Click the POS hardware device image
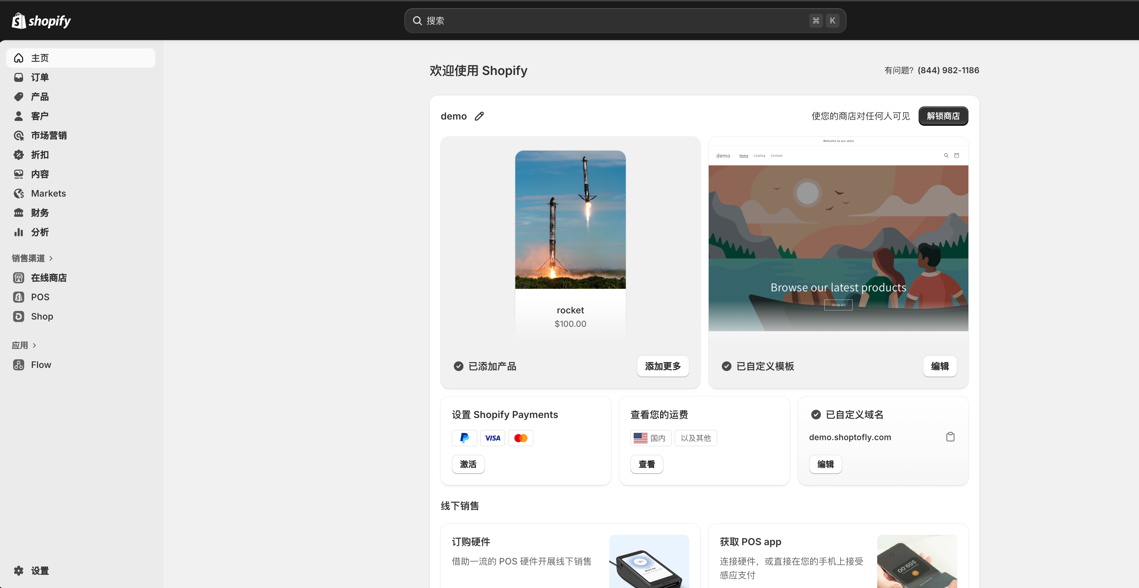 (x=649, y=561)
